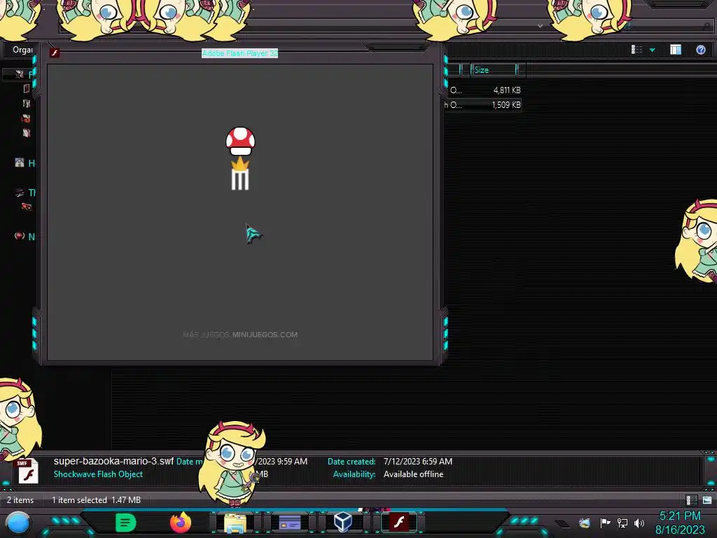The height and width of the screenshot is (538, 717).
Task: Click the SWF file thumbnail in details pane
Action: [x=27, y=471]
